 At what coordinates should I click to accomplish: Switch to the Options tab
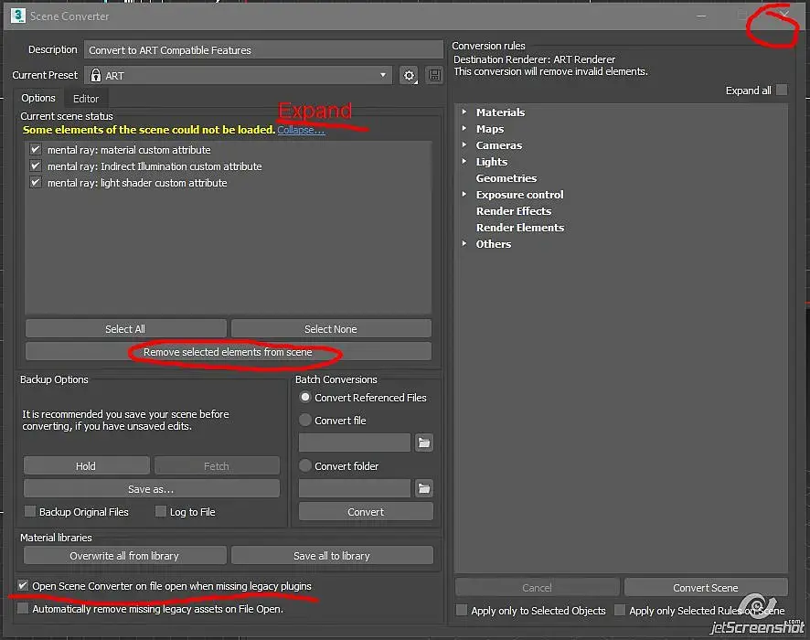[x=38, y=98]
